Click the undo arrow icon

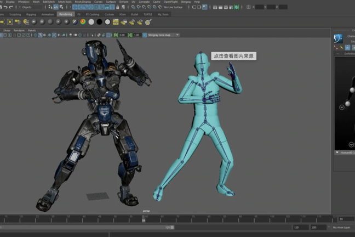pyautogui.click(x=5, y=7)
